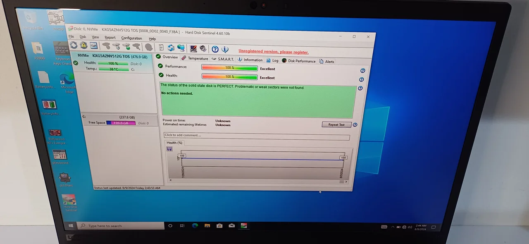Switch to the Temperature tab
The height and width of the screenshot is (244, 529).
pos(195,58)
